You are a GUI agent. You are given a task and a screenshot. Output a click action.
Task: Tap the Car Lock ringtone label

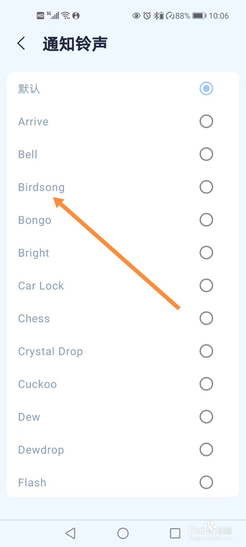click(x=41, y=286)
